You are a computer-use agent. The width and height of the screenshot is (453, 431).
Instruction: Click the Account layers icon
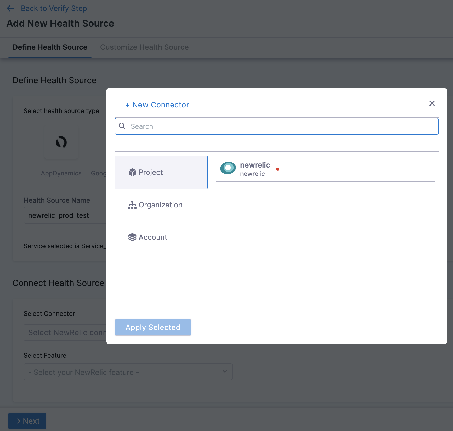point(132,237)
